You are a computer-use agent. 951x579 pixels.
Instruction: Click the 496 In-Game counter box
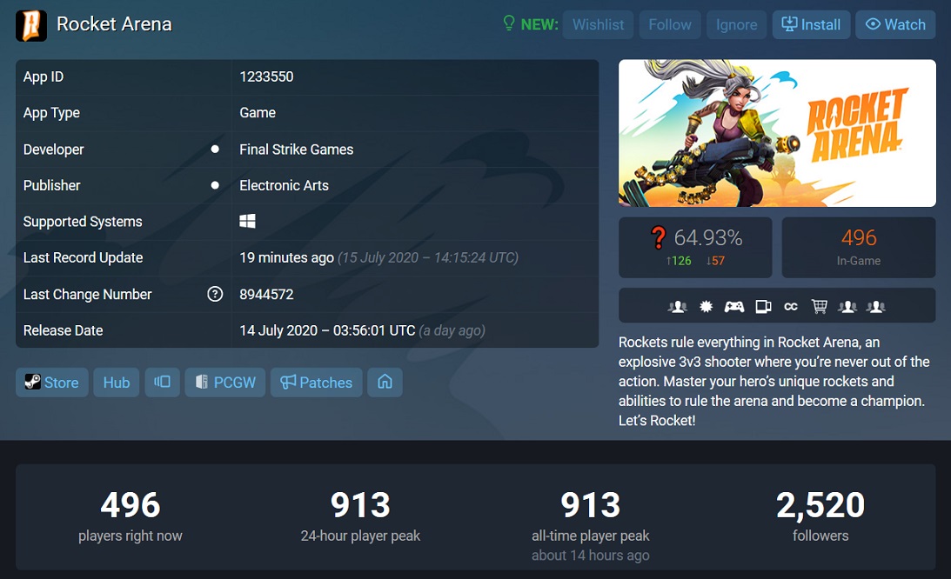859,248
